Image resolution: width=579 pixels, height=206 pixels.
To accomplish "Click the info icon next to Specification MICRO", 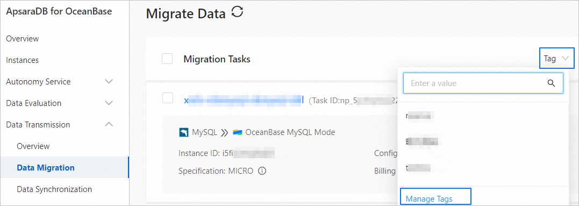I will (x=262, y=171).
